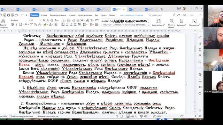
Task: Apply superscript to the text
Action: coord(31,24)
